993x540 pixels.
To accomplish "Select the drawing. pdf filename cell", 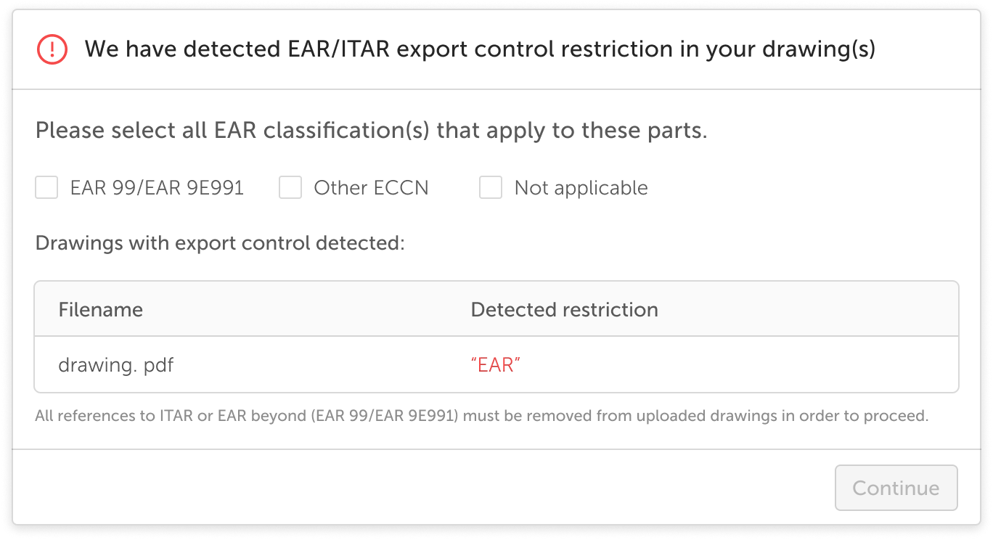I will coord(116,364).
